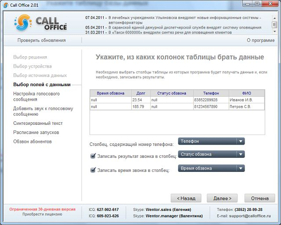Close the Call Office window

point(270,4)
